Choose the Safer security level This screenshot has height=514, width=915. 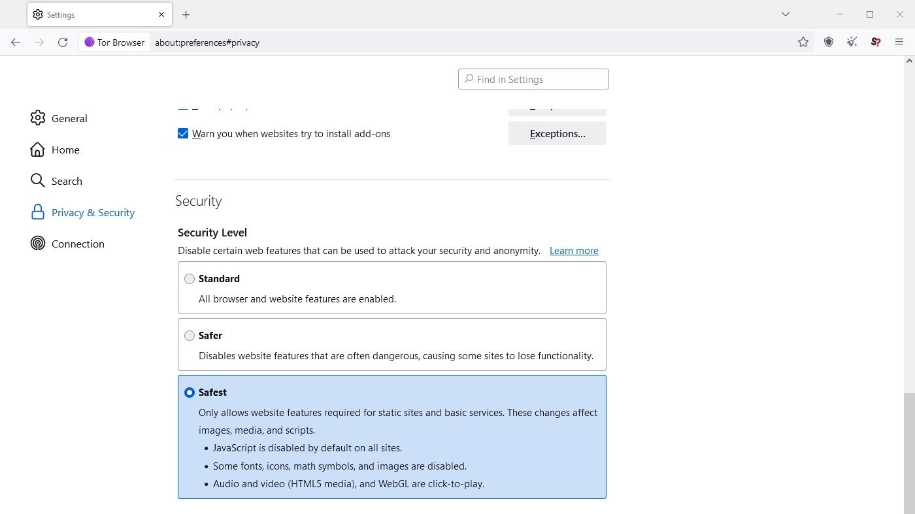tap(190, 335)
